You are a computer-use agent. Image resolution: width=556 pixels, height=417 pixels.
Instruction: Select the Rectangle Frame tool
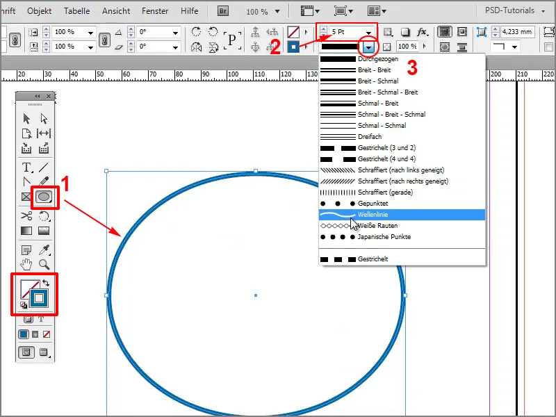point(26,197)
